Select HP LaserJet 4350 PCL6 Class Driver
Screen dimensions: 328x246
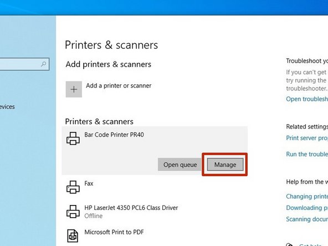[x=131, y=208]
